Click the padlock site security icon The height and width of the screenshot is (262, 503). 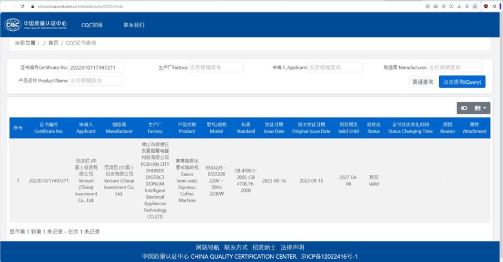(x=33, y=6)
